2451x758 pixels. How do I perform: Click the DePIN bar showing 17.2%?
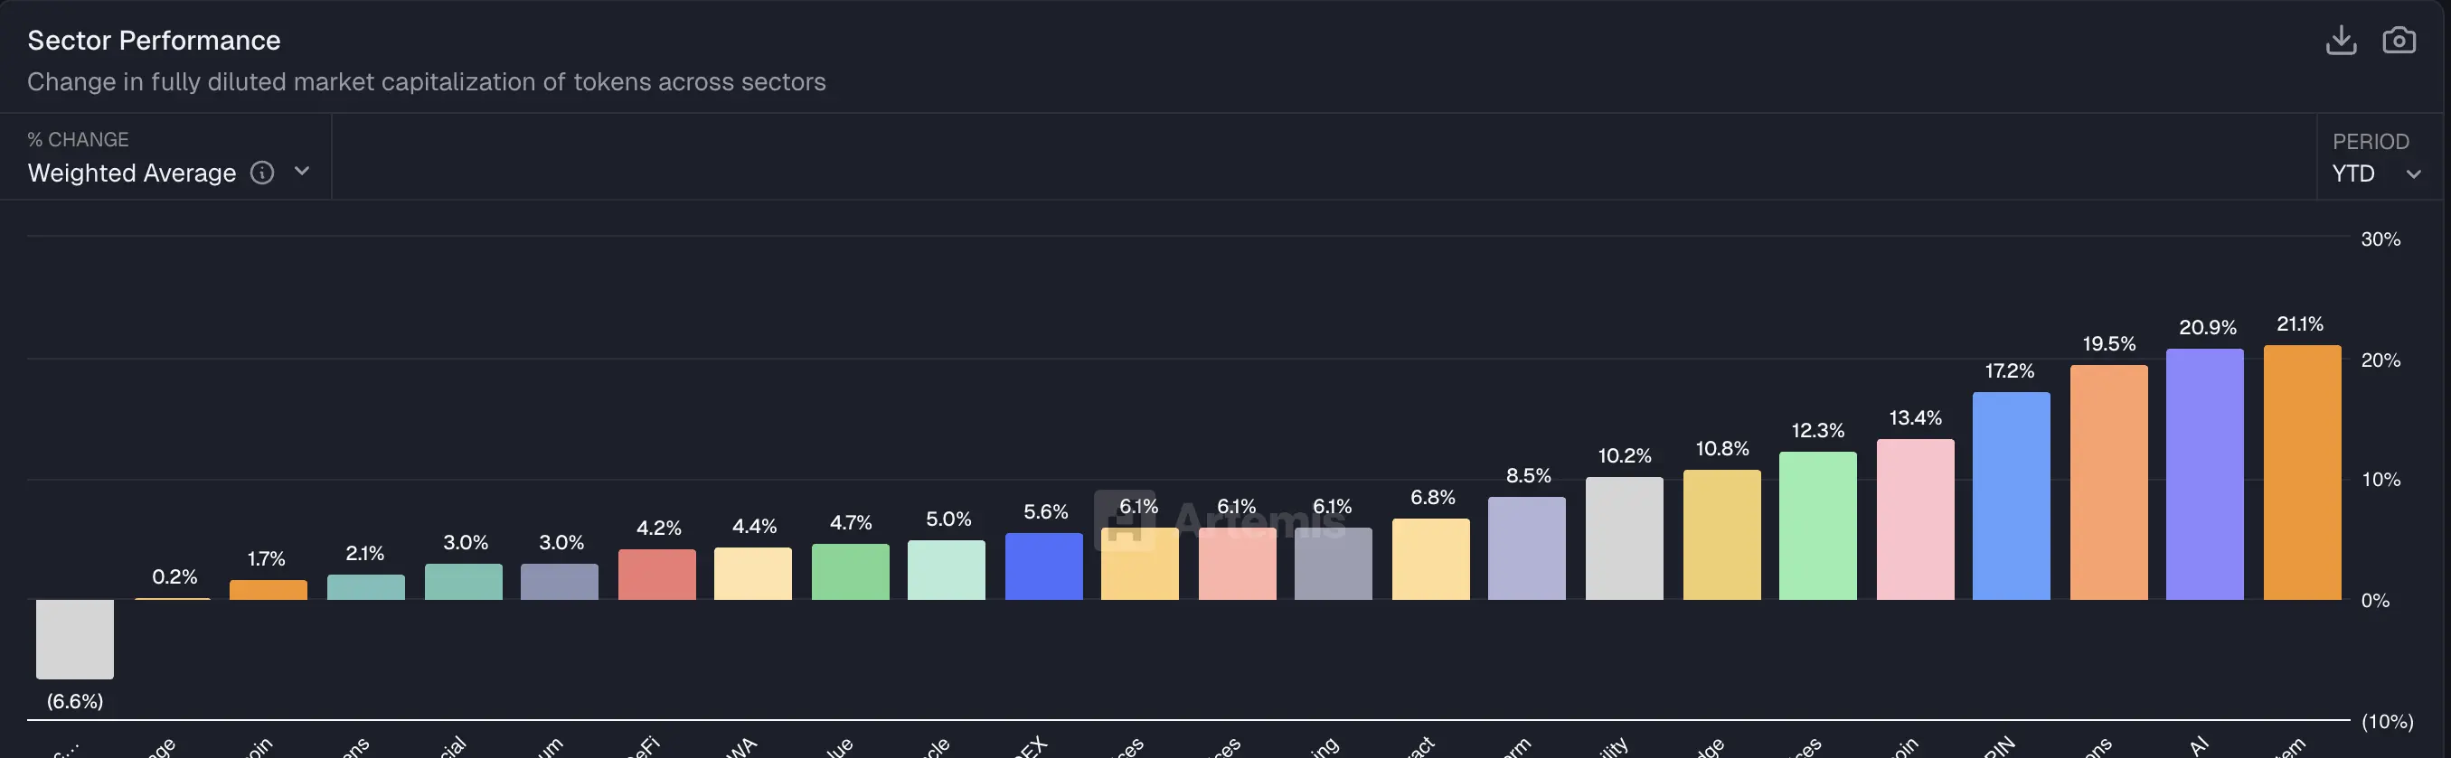pyautogui.click(x=2012, y=494)
